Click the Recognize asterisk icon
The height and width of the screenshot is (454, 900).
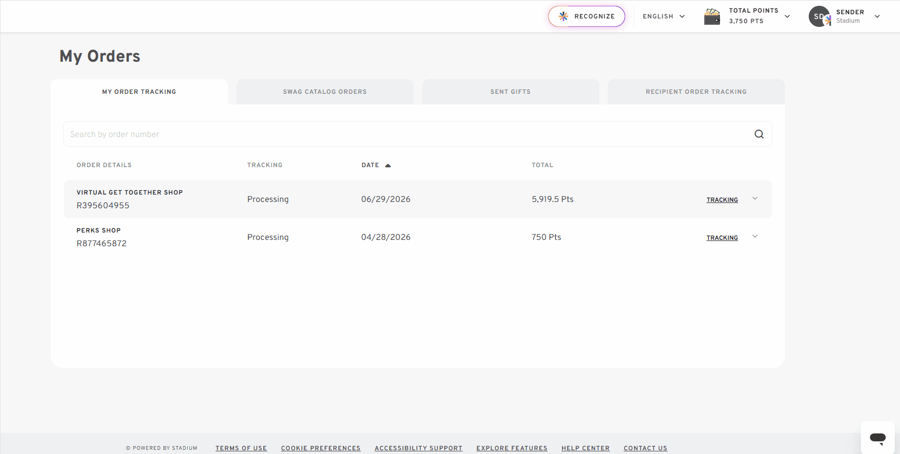click(563, 16)
